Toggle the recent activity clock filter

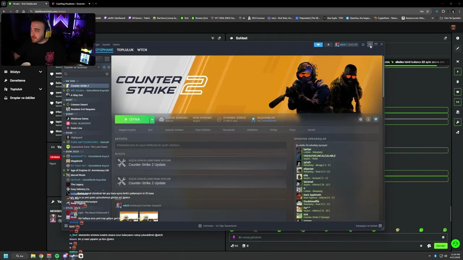click(104, 67)
